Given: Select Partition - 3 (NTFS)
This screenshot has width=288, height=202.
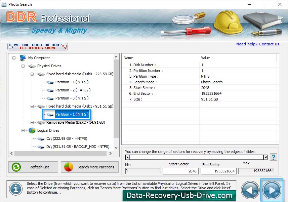Looking at the screenshot, I should [72, 98].
